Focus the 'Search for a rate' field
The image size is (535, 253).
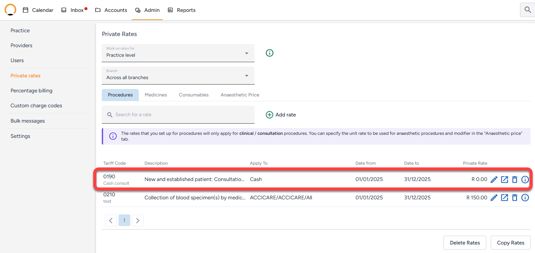(178, 115)
